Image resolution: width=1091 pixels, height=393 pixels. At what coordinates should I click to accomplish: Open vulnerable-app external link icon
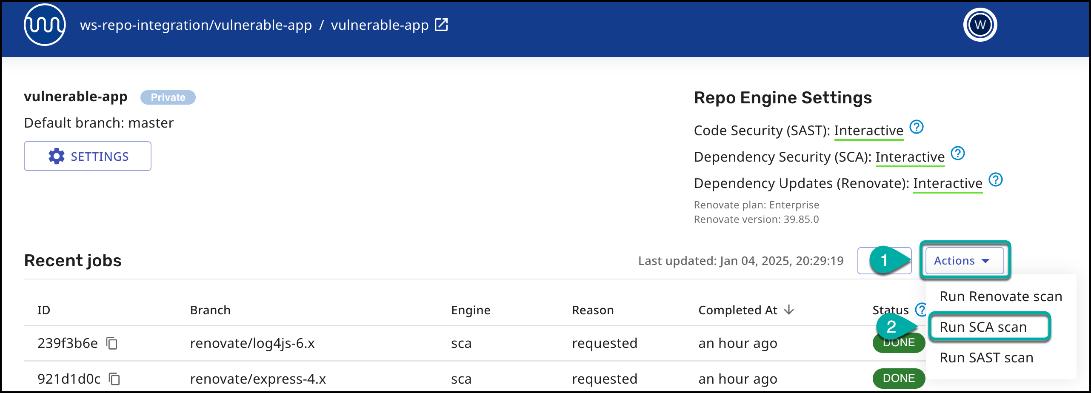pyautogui.click(x=441, y=25)
